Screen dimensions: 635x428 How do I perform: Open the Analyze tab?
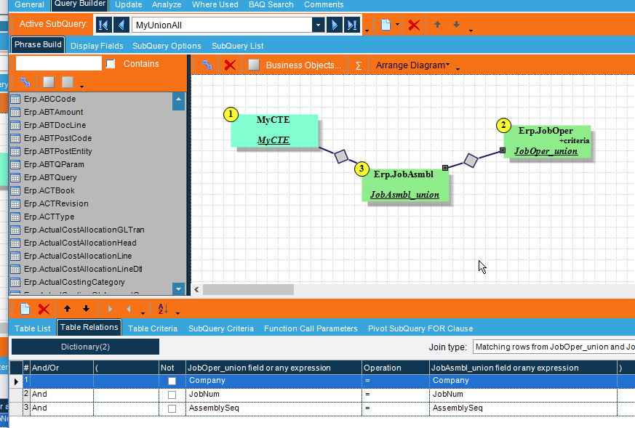click(x=167, y=5)
